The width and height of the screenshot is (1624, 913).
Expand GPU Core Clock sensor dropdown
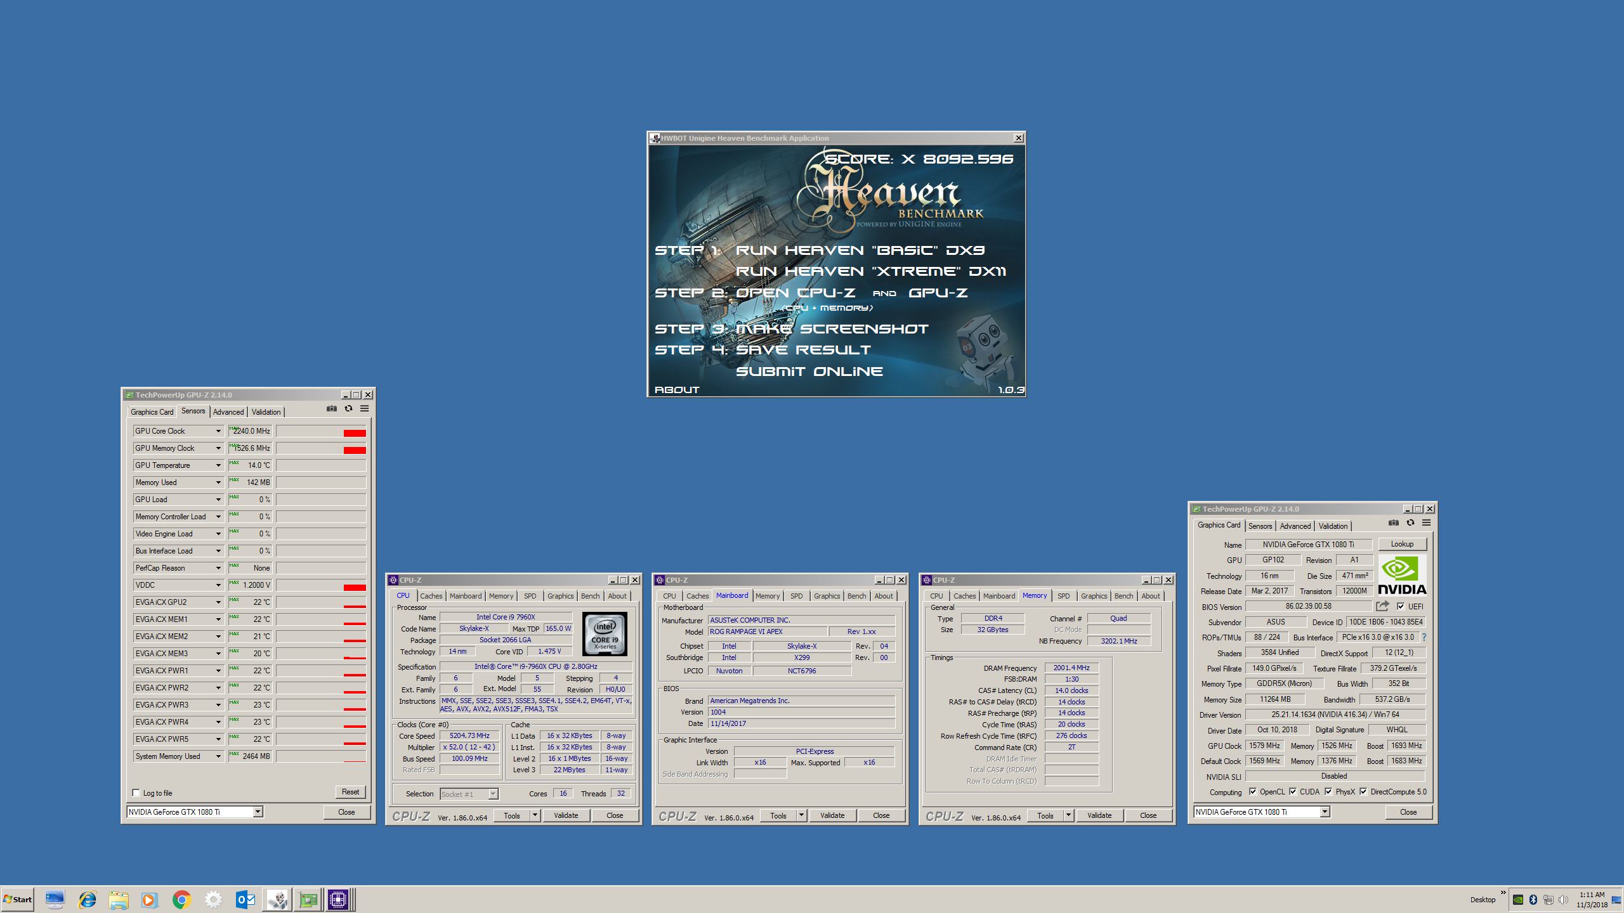point(218,431)
